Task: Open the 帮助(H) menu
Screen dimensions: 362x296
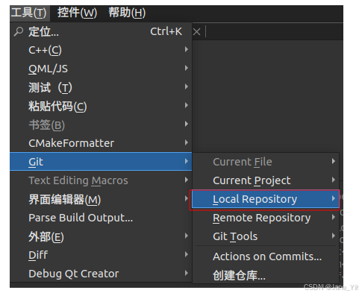Action: (x=127, y=13)
